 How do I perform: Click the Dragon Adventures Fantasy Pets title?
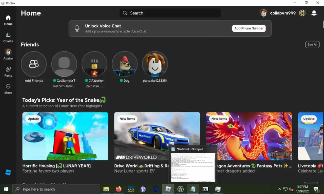[254, 166]
